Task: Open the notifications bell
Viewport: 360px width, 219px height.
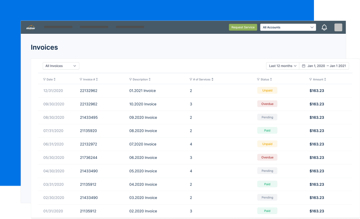Action: pyautogui.click(x=324, y=27)
